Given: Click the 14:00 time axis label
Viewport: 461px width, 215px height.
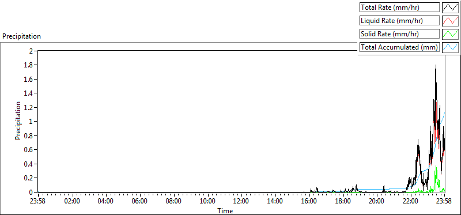Looking at the screenshot, I should 275,202.
